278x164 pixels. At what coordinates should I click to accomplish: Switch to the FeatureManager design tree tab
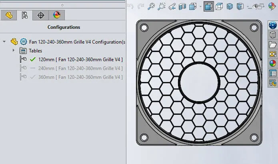[9, 15]
